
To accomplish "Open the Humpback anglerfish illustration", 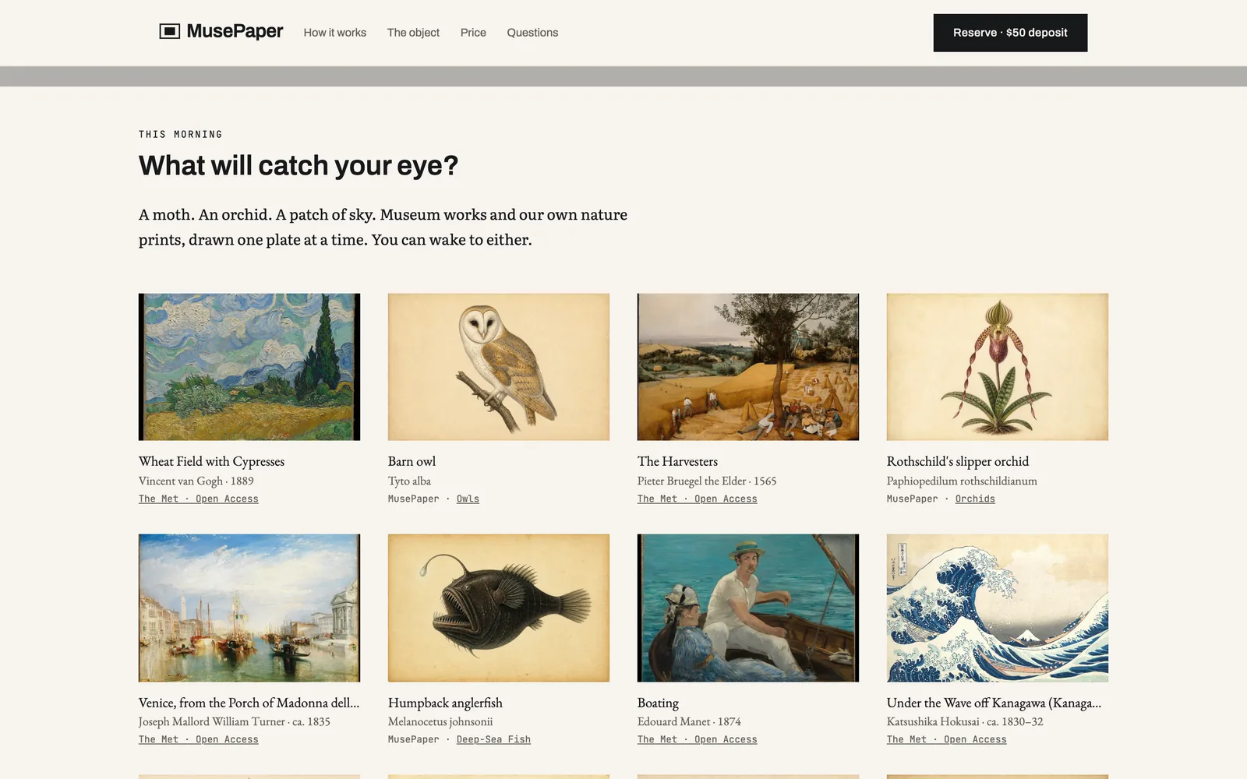I will coord(499,608).
